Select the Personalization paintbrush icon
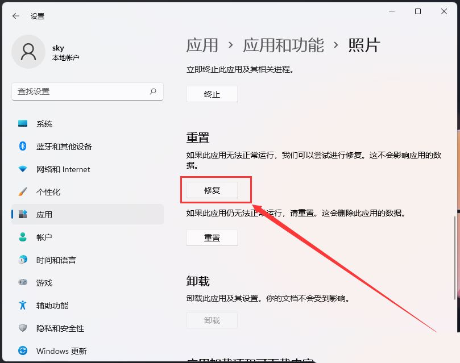Viewport: 460px width, 363px height. 23,191
